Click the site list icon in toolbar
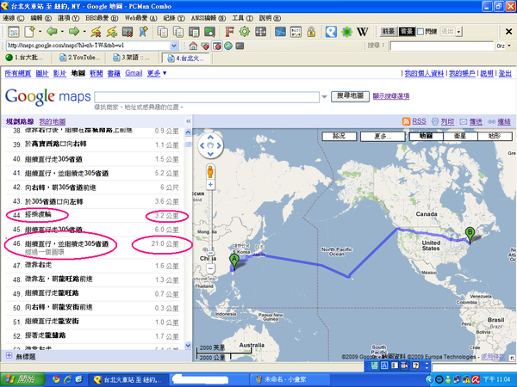Viewport: 517px width, 387px height. (14, 32)
